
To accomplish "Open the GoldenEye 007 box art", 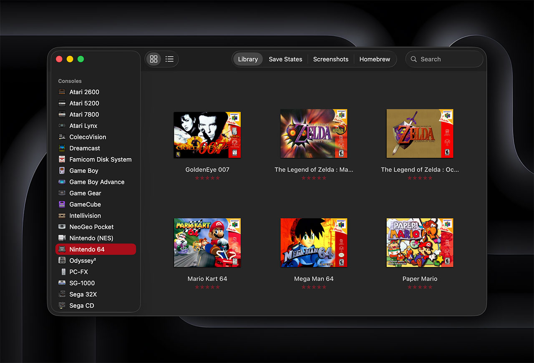I will [x=207, y=135].
